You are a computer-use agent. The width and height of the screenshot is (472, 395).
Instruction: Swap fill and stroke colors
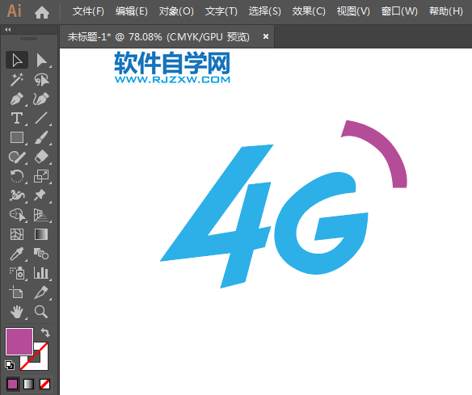(45, 333)
